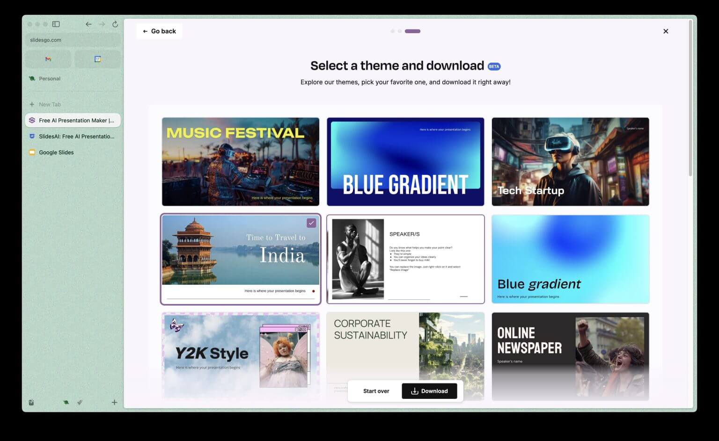Select the Free AI Presentation Maker tab
Image resolution: width=719 pixels, height=441 pixels.
(73, 120)
